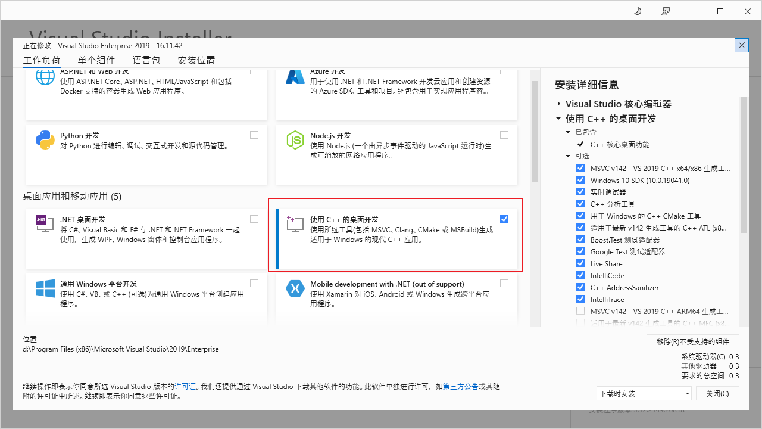Click the Python development logo icon

point(45,140)
